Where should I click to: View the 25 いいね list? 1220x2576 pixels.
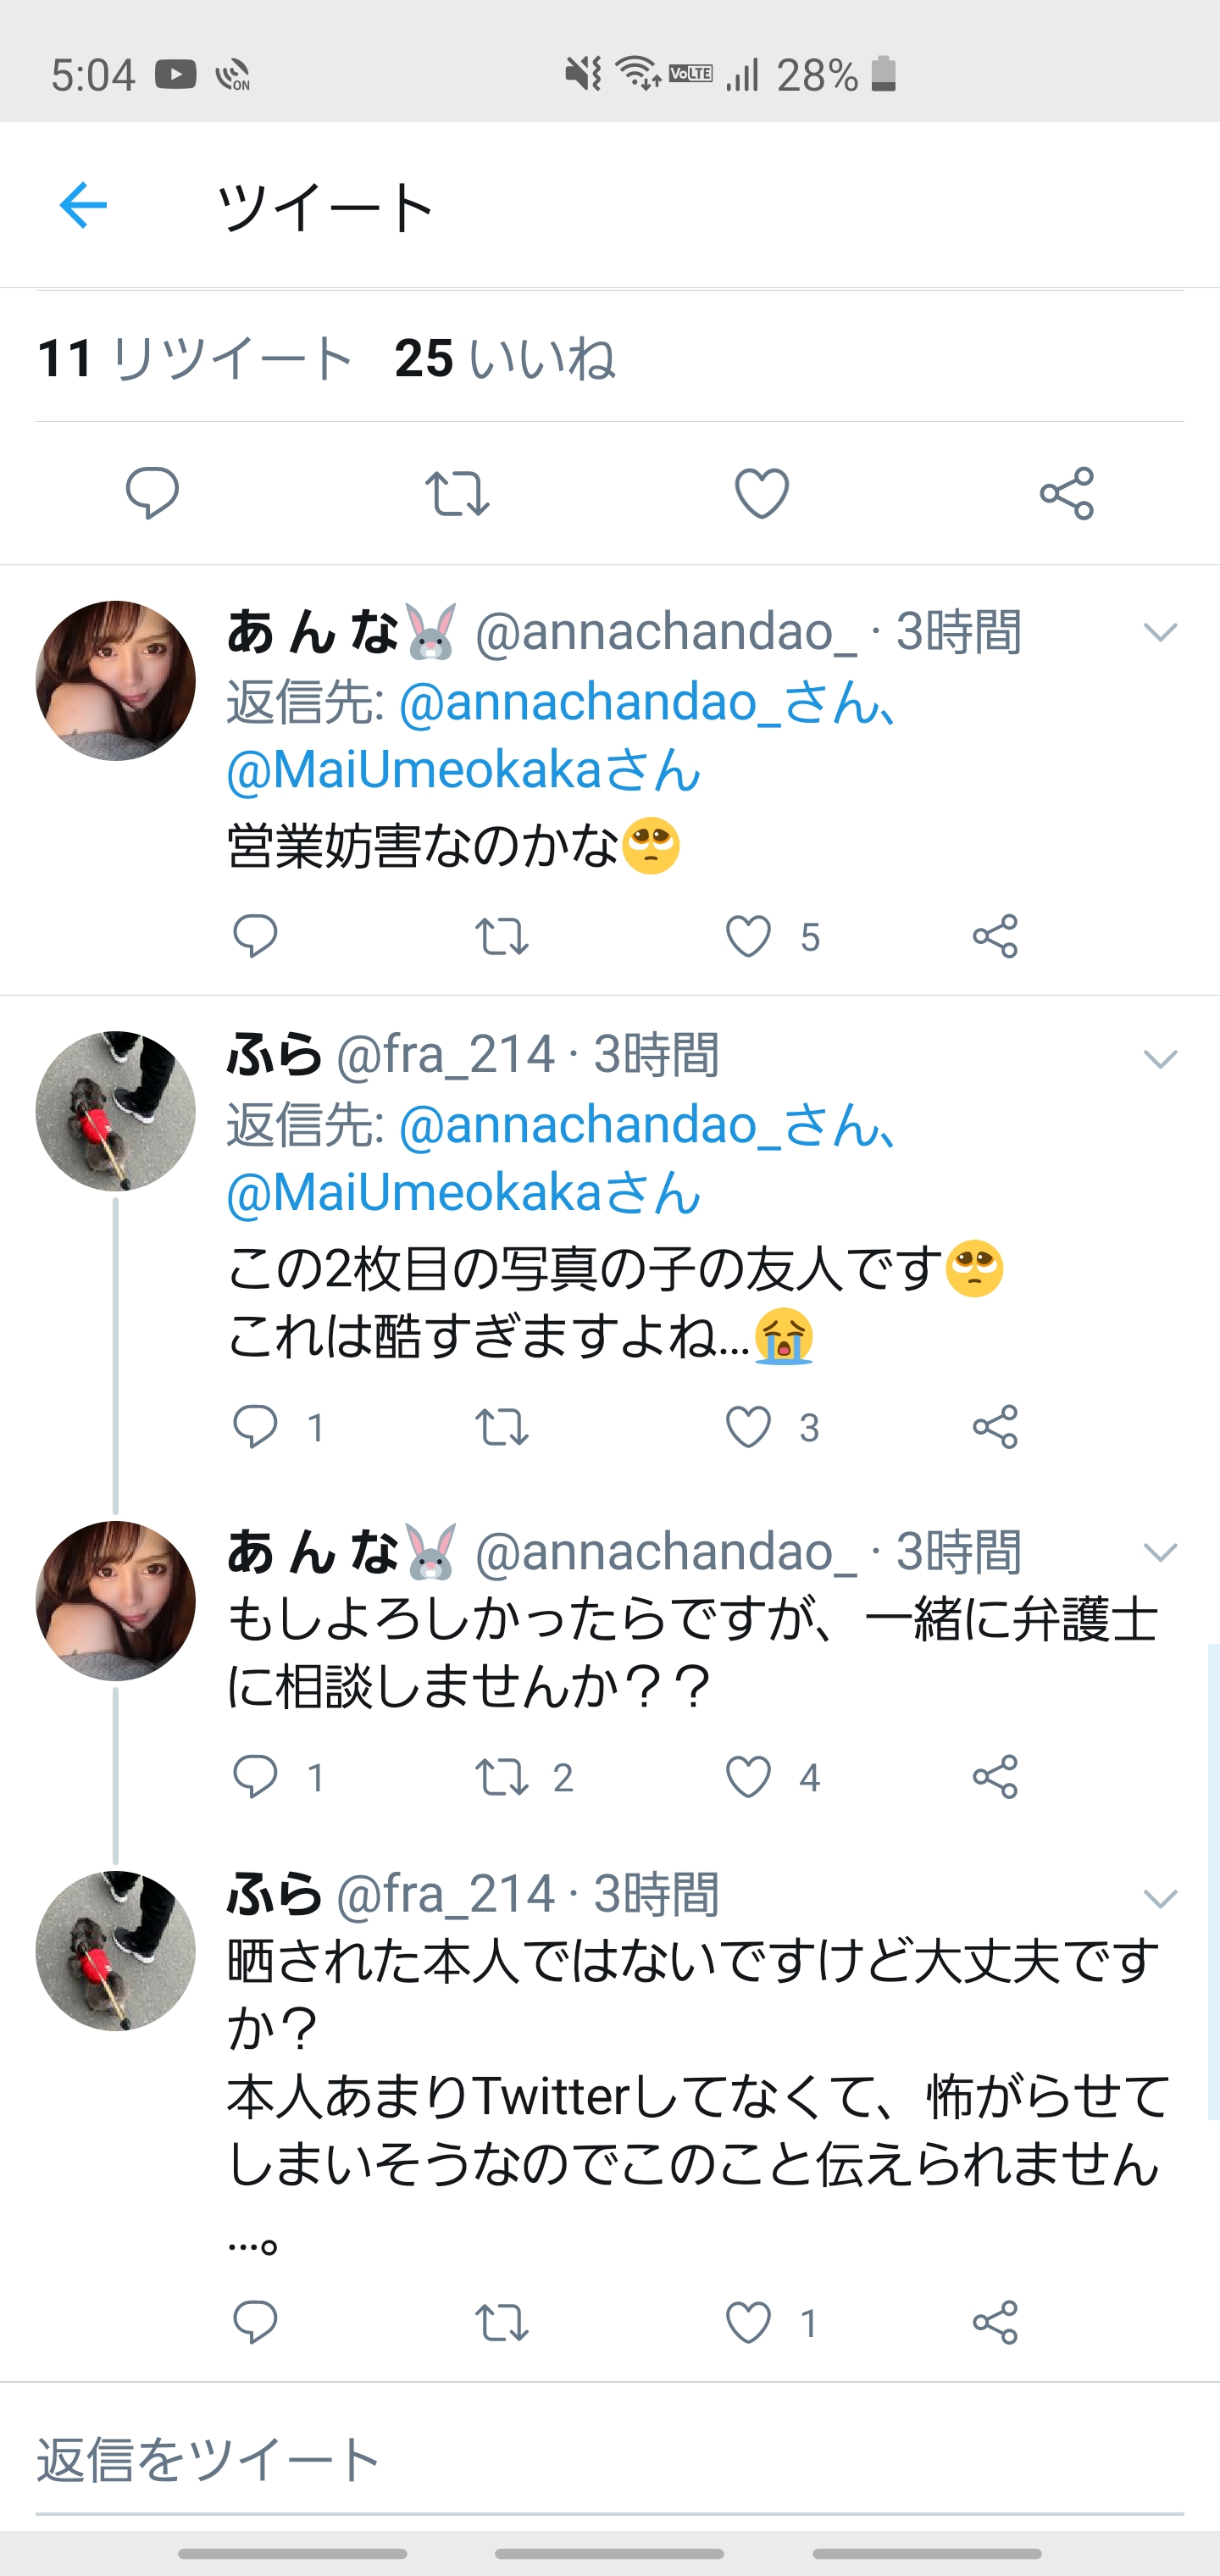click(504, 358)
